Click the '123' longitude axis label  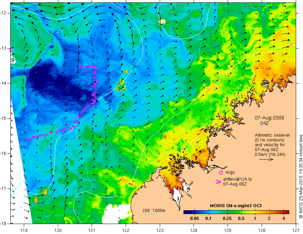coord(160,230)
